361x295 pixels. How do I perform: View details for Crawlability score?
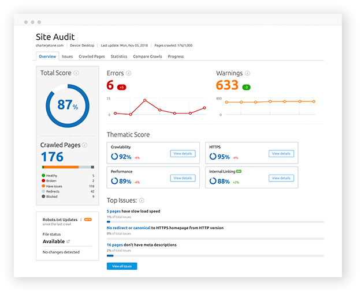pos(183,154)
